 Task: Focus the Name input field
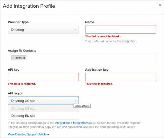coord(121,30)
